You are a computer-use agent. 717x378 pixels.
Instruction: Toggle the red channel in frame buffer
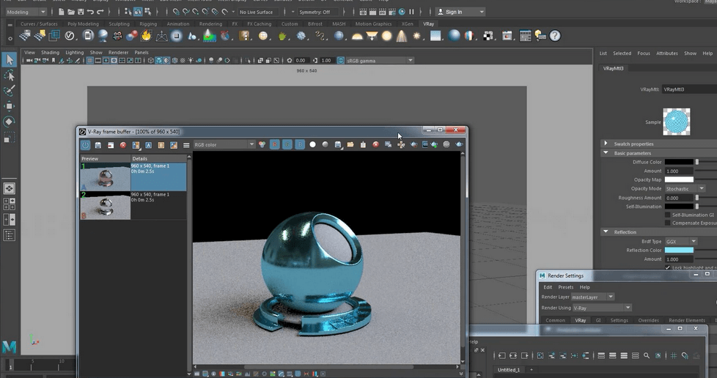(x=275, y=145)
